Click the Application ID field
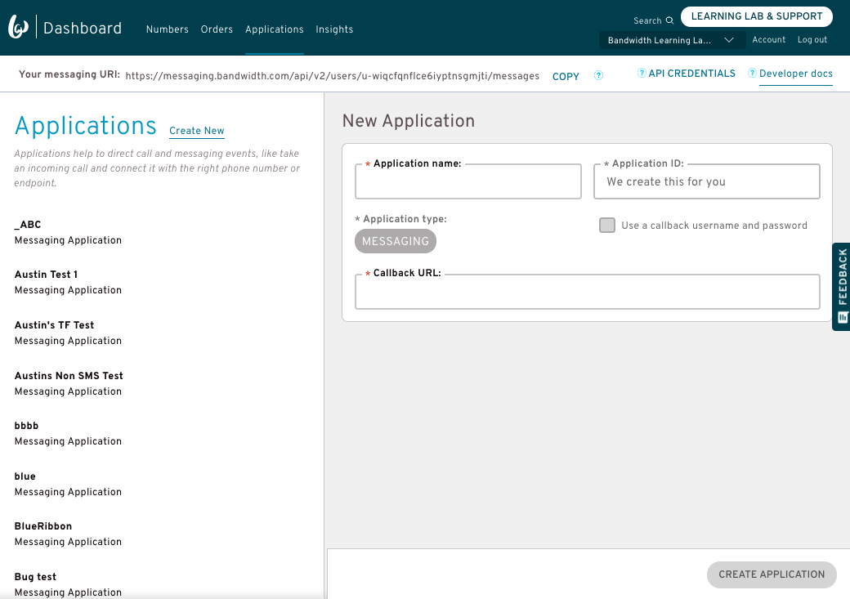Image resolution: width=850 pixels, height=599 pixels. tap(707, 181)
